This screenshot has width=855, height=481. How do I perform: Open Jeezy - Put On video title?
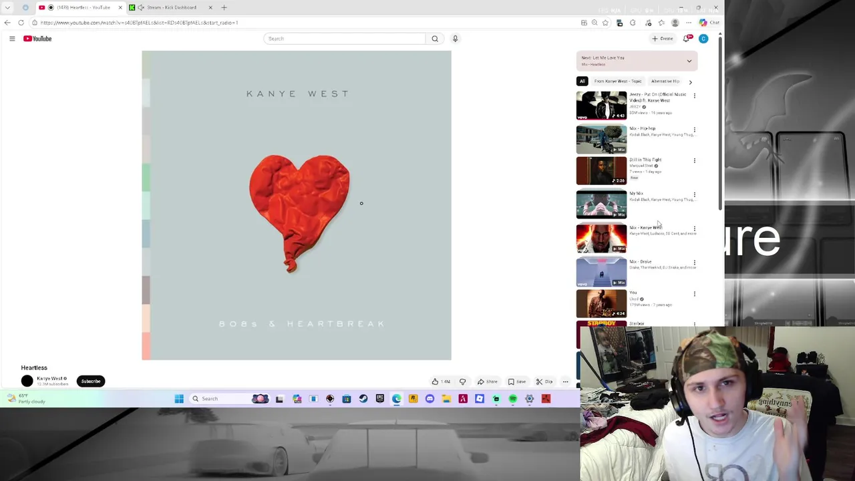(x=658, y=98)
